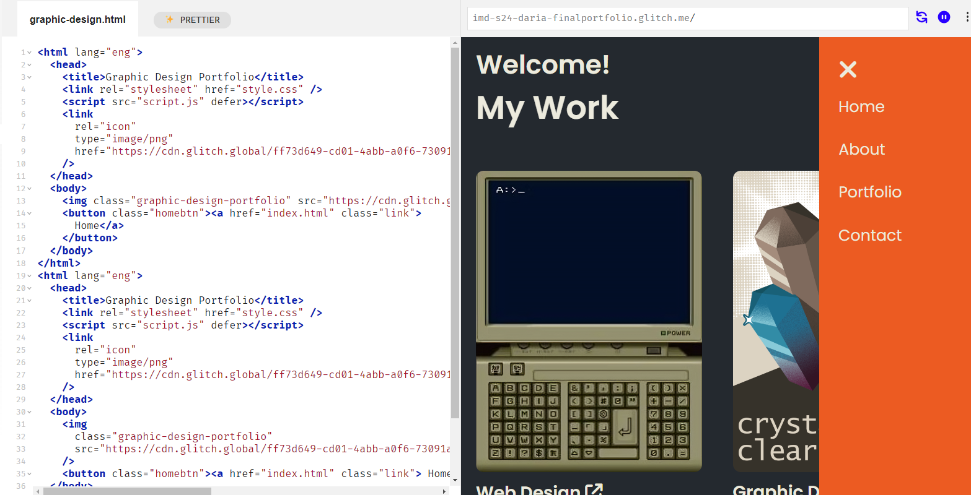Open the Web Design project link
971x495 pixels.
pyautogui.click(x=539, y=490)
